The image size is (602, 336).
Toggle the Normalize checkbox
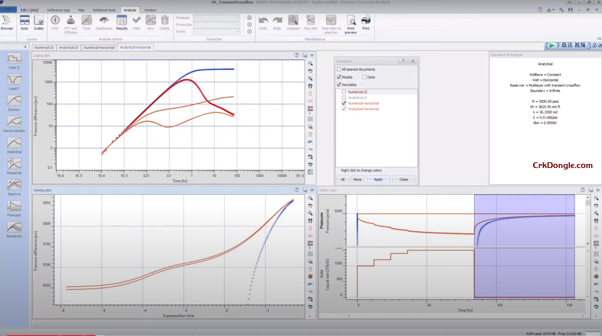coord(339,85)
